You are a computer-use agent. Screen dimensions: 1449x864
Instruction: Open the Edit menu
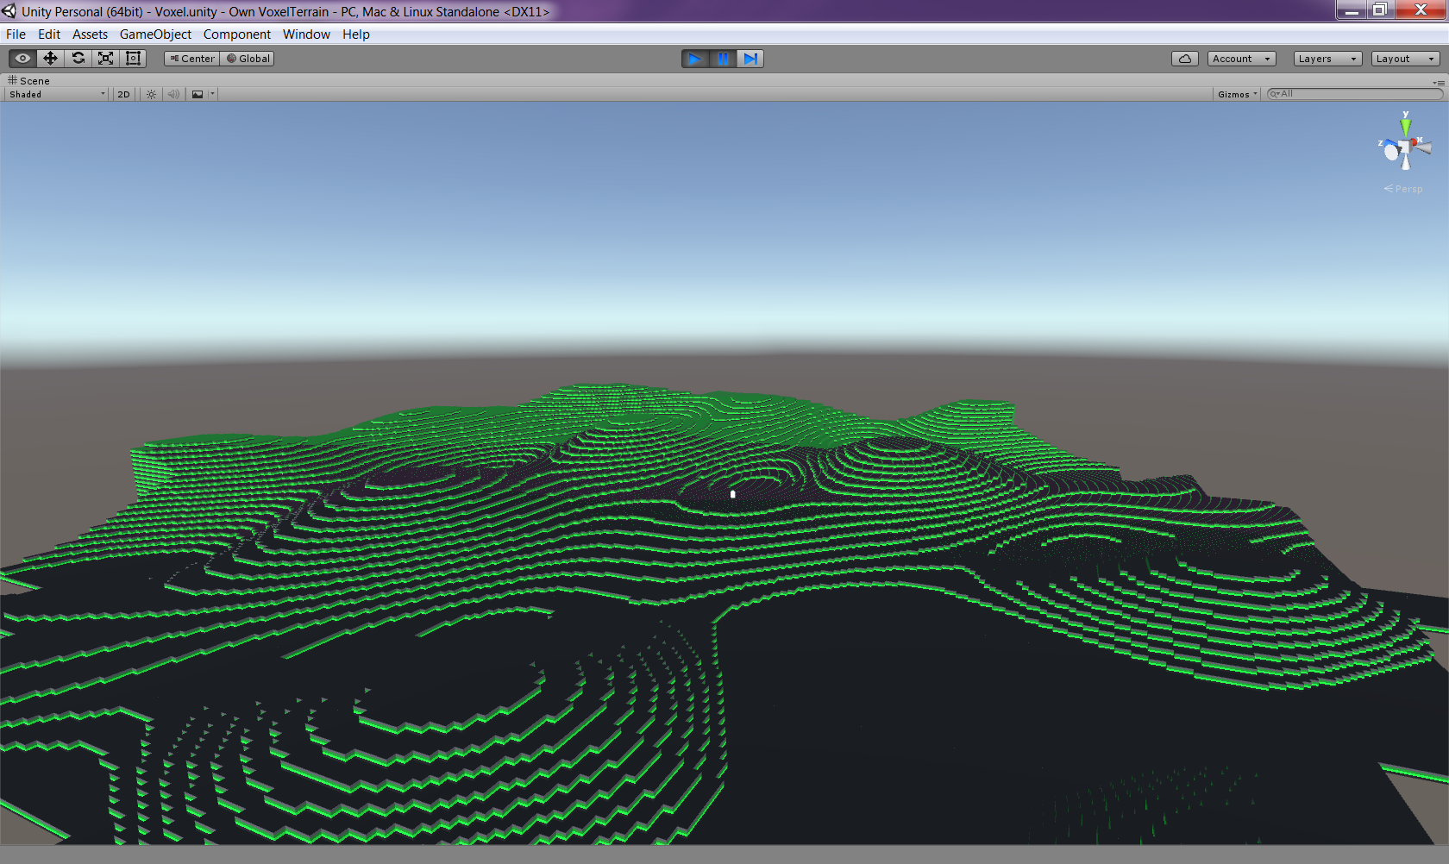tap(49, 34)
